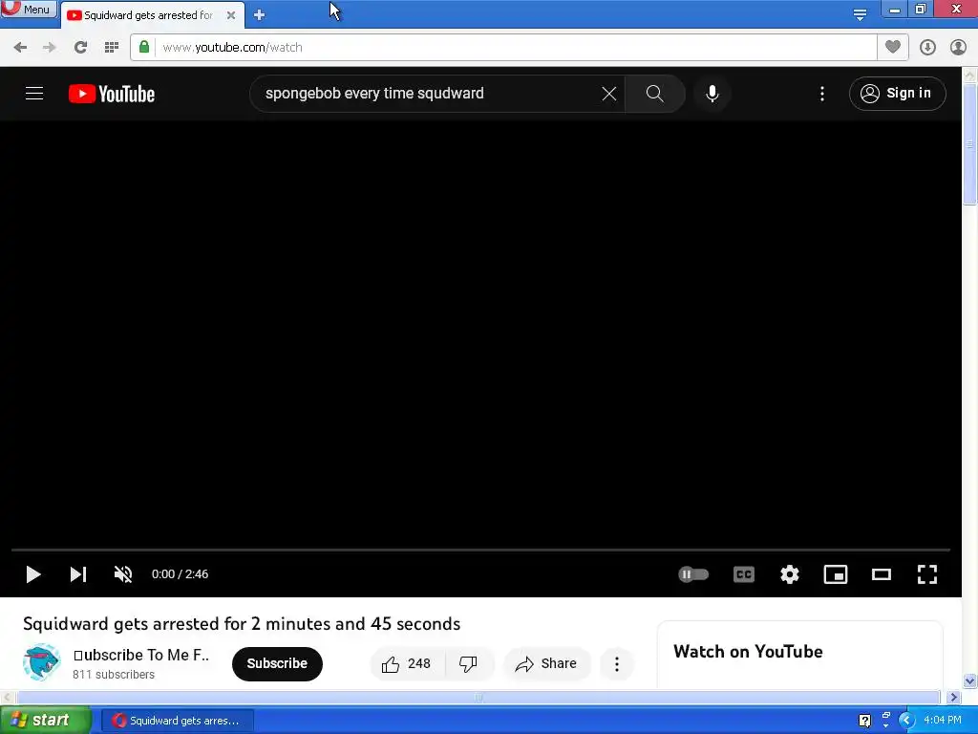Dislike the video

pyautogui.click(x=468, y=663)
